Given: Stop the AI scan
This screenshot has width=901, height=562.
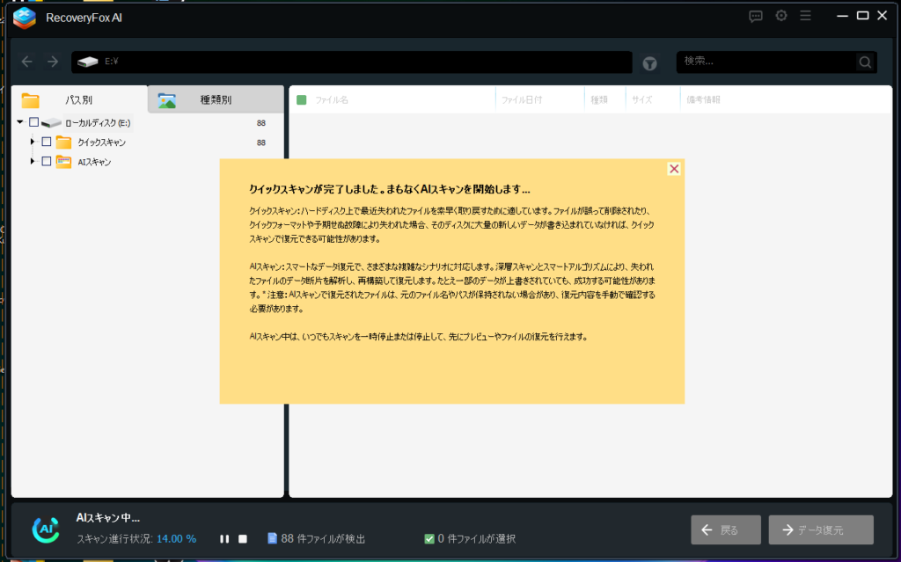Looking at the screenshot, I should tap(243, 538).
